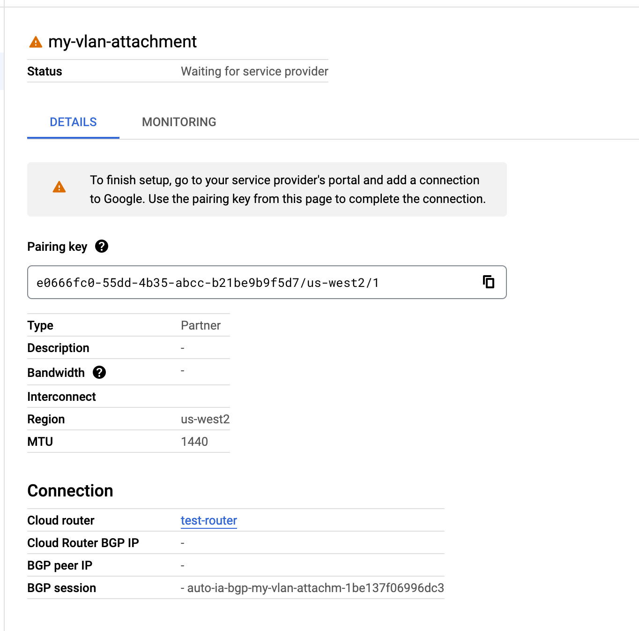Click the 'Status' row label
Image resolution: width=639 pixels, height=631 pixels.
pyautogui.click(x=45, y=71)
